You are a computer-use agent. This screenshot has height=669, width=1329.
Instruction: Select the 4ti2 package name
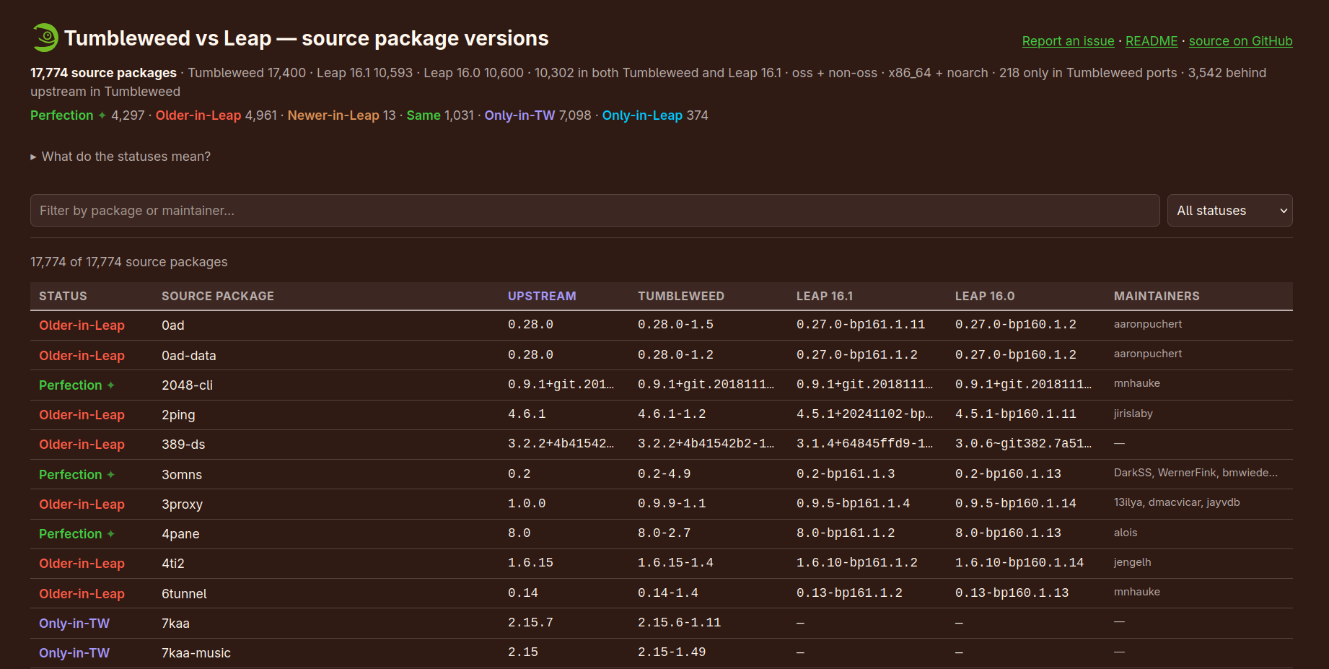click(x=173, y=564)
